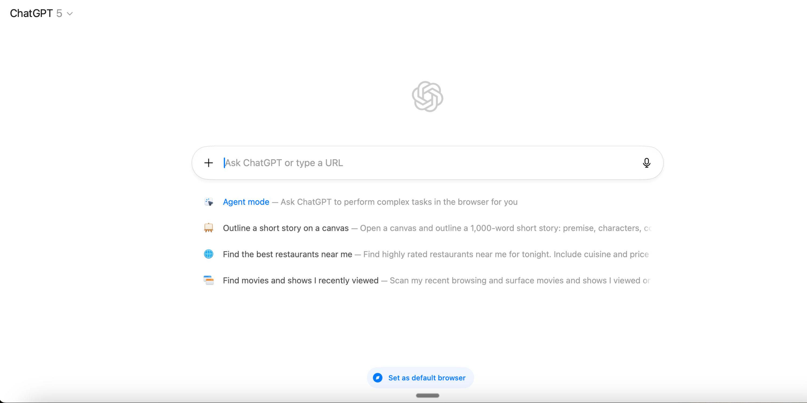Click the ChatGPT title text at top left
The width and height of the screenshot is (807, 403).
click(x=31, y=13)
